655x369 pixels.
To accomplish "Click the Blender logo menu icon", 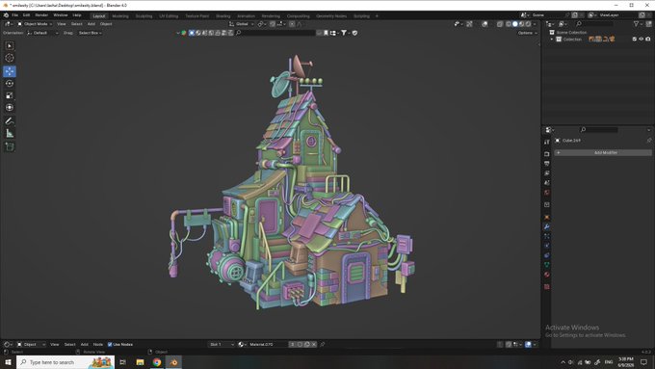I will 6,15.
